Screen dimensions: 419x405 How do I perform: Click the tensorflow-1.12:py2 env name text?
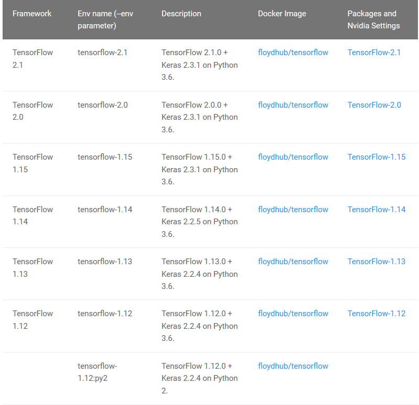tap(97, 371)
